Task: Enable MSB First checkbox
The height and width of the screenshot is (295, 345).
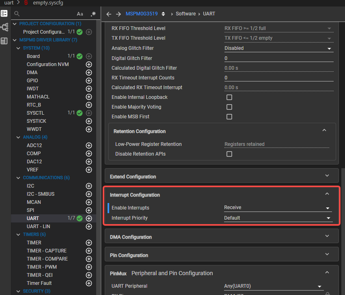Action: [x=229, y=117]
